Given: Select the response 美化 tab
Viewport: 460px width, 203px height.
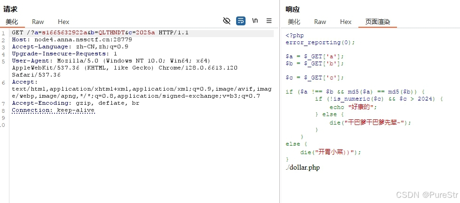Looking at the screenshot, I should [294, 22].
